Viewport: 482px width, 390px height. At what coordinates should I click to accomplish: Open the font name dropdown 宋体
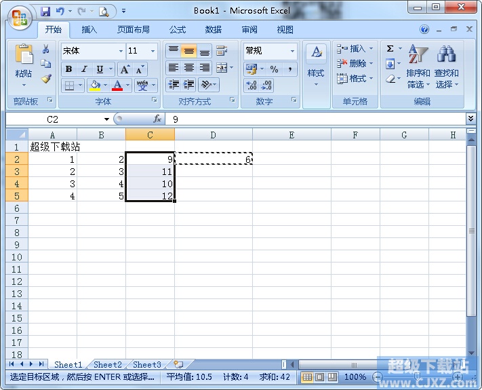pos(121,51)
